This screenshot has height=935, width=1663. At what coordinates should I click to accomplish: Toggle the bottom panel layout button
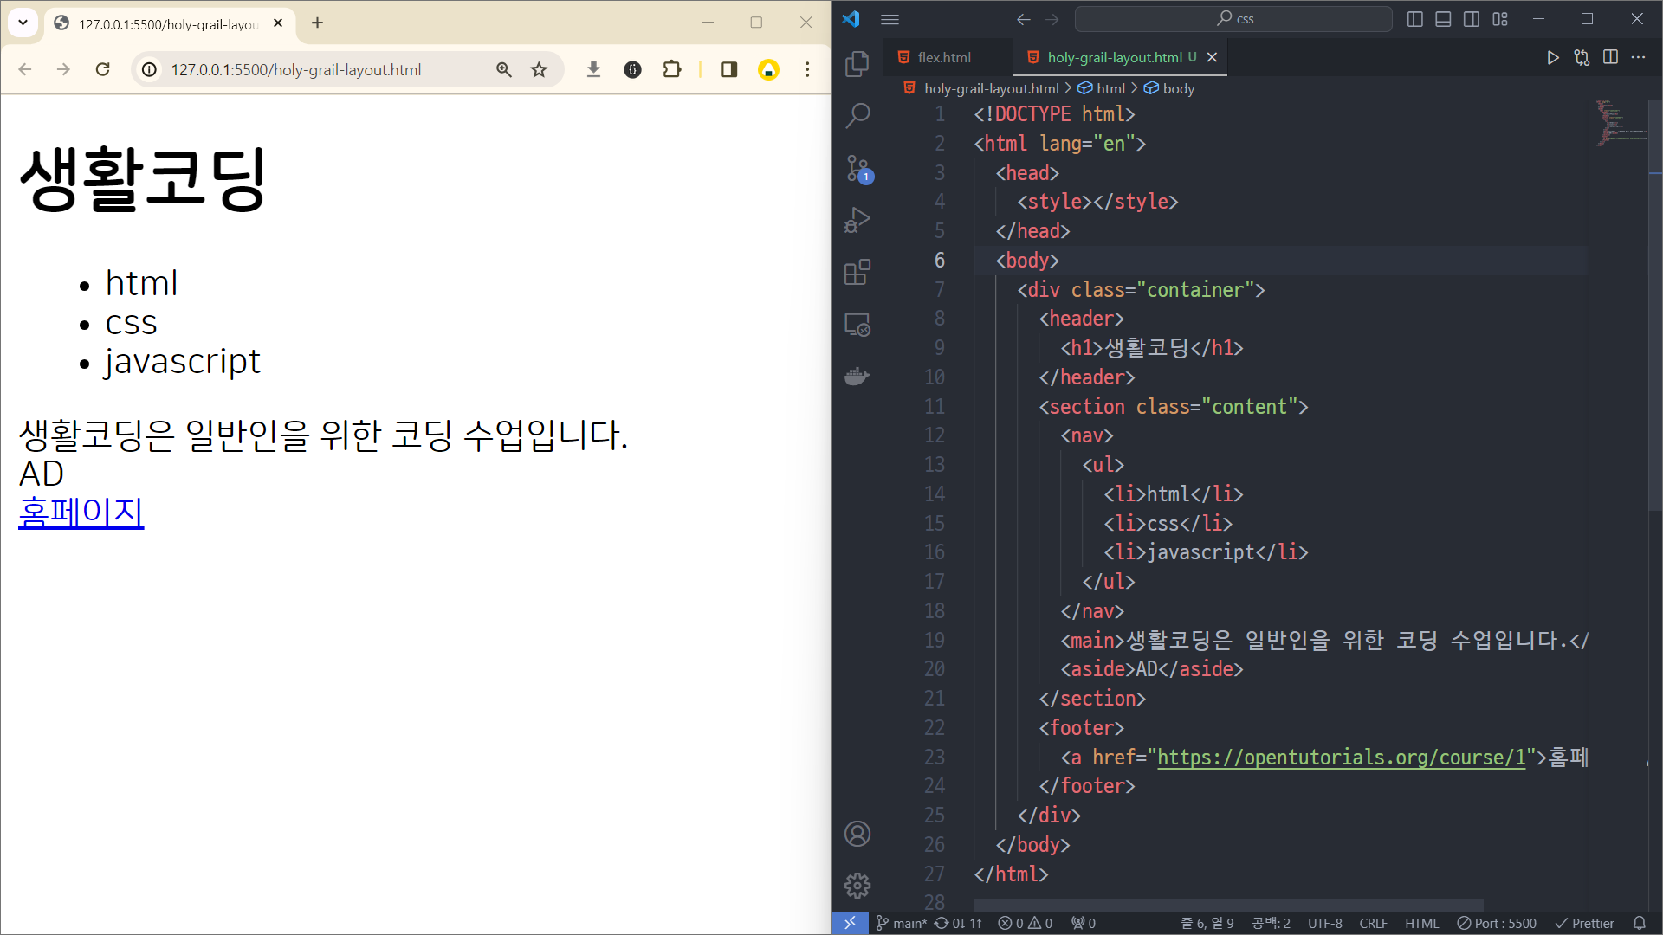pos(1443,19)
